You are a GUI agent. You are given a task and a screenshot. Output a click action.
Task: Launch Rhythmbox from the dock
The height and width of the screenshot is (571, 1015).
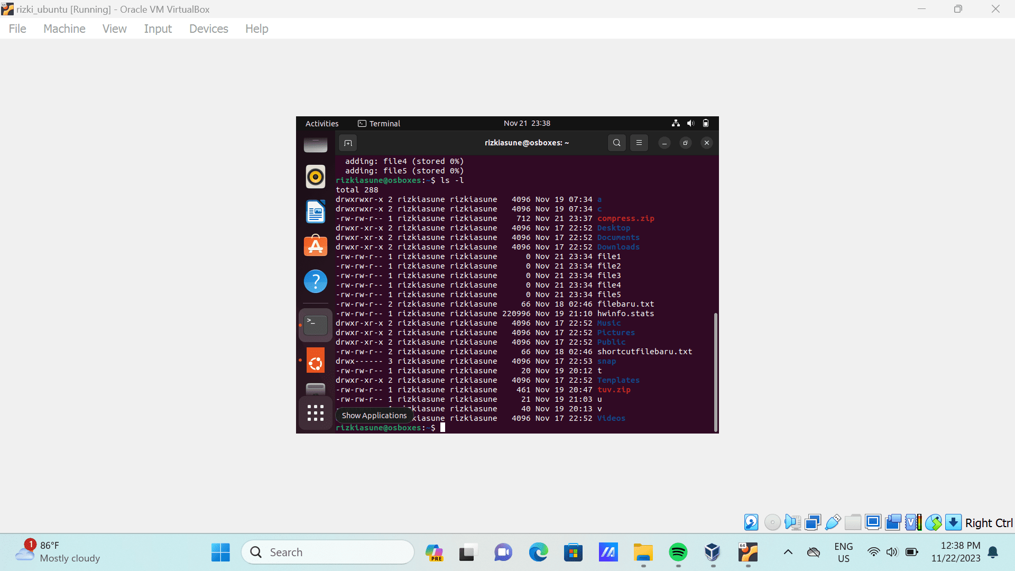316,177
